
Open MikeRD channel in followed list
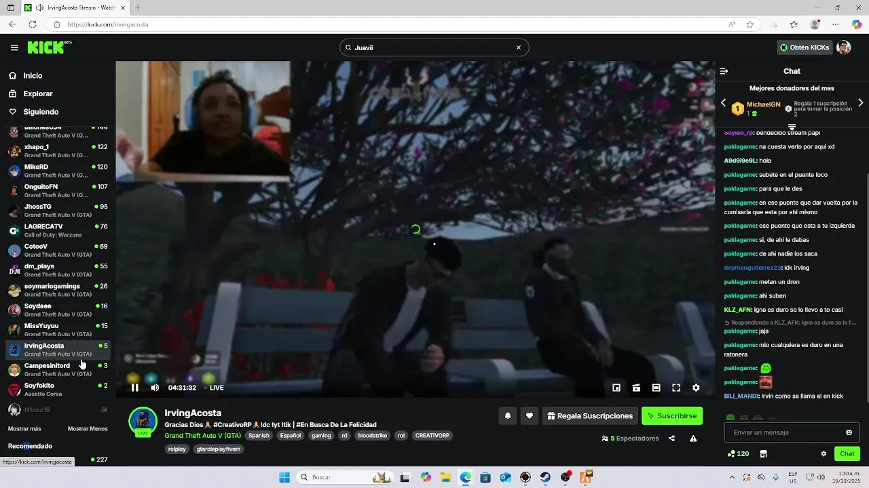point(58,171)
